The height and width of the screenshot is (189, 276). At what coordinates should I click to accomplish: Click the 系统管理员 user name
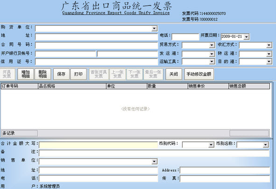(50, 186)
